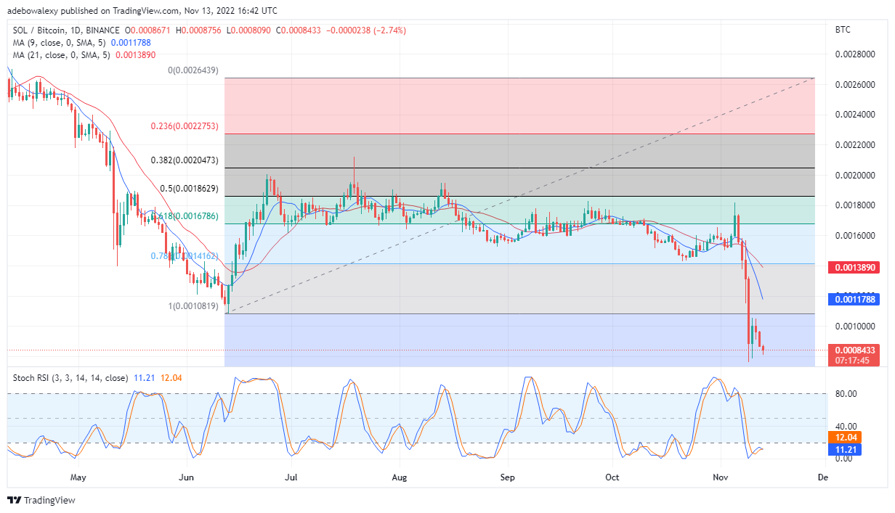
Task: Click the 0.0024000 price axis label
Action: (855, 115)
